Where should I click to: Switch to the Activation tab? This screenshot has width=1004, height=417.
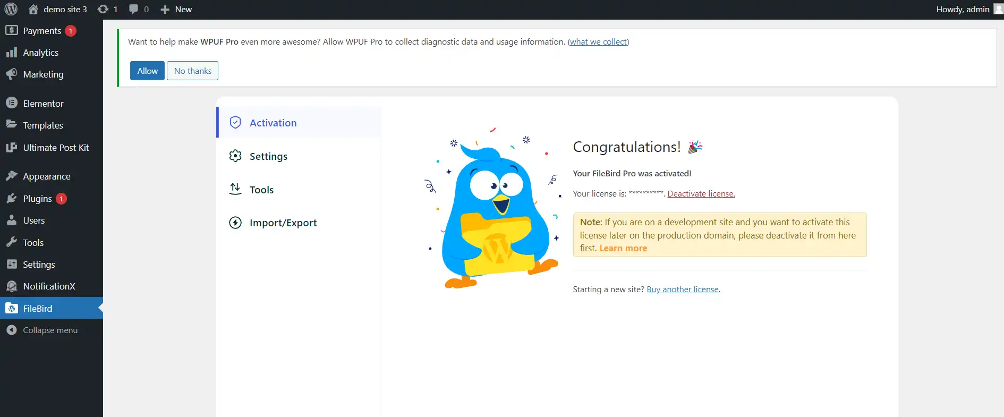pos(299,123)
